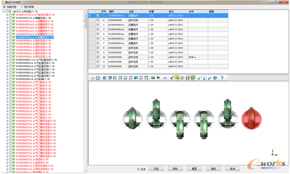
Task: Click the 名称 column header
Action: [138, 12]
